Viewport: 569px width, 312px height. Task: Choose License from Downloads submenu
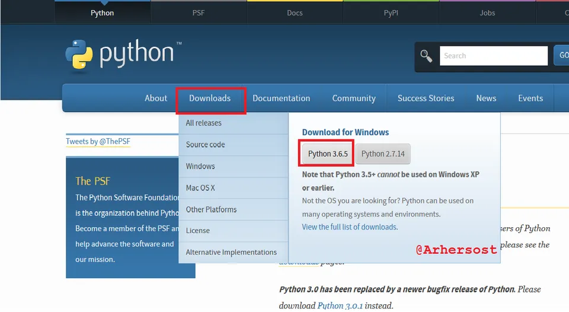tap(234, 231)
